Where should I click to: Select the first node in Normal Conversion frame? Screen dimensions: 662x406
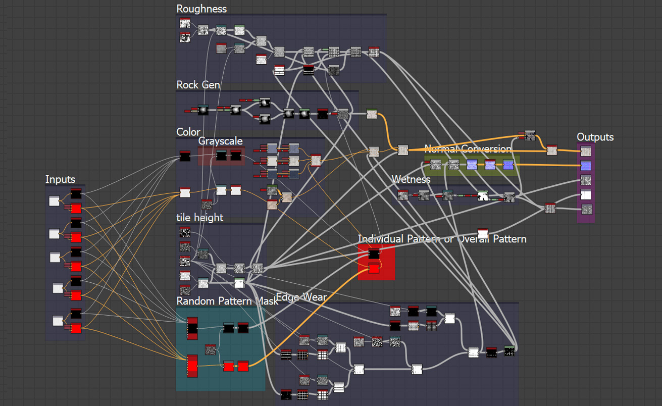pyautogui.click(x=435, y=164)
